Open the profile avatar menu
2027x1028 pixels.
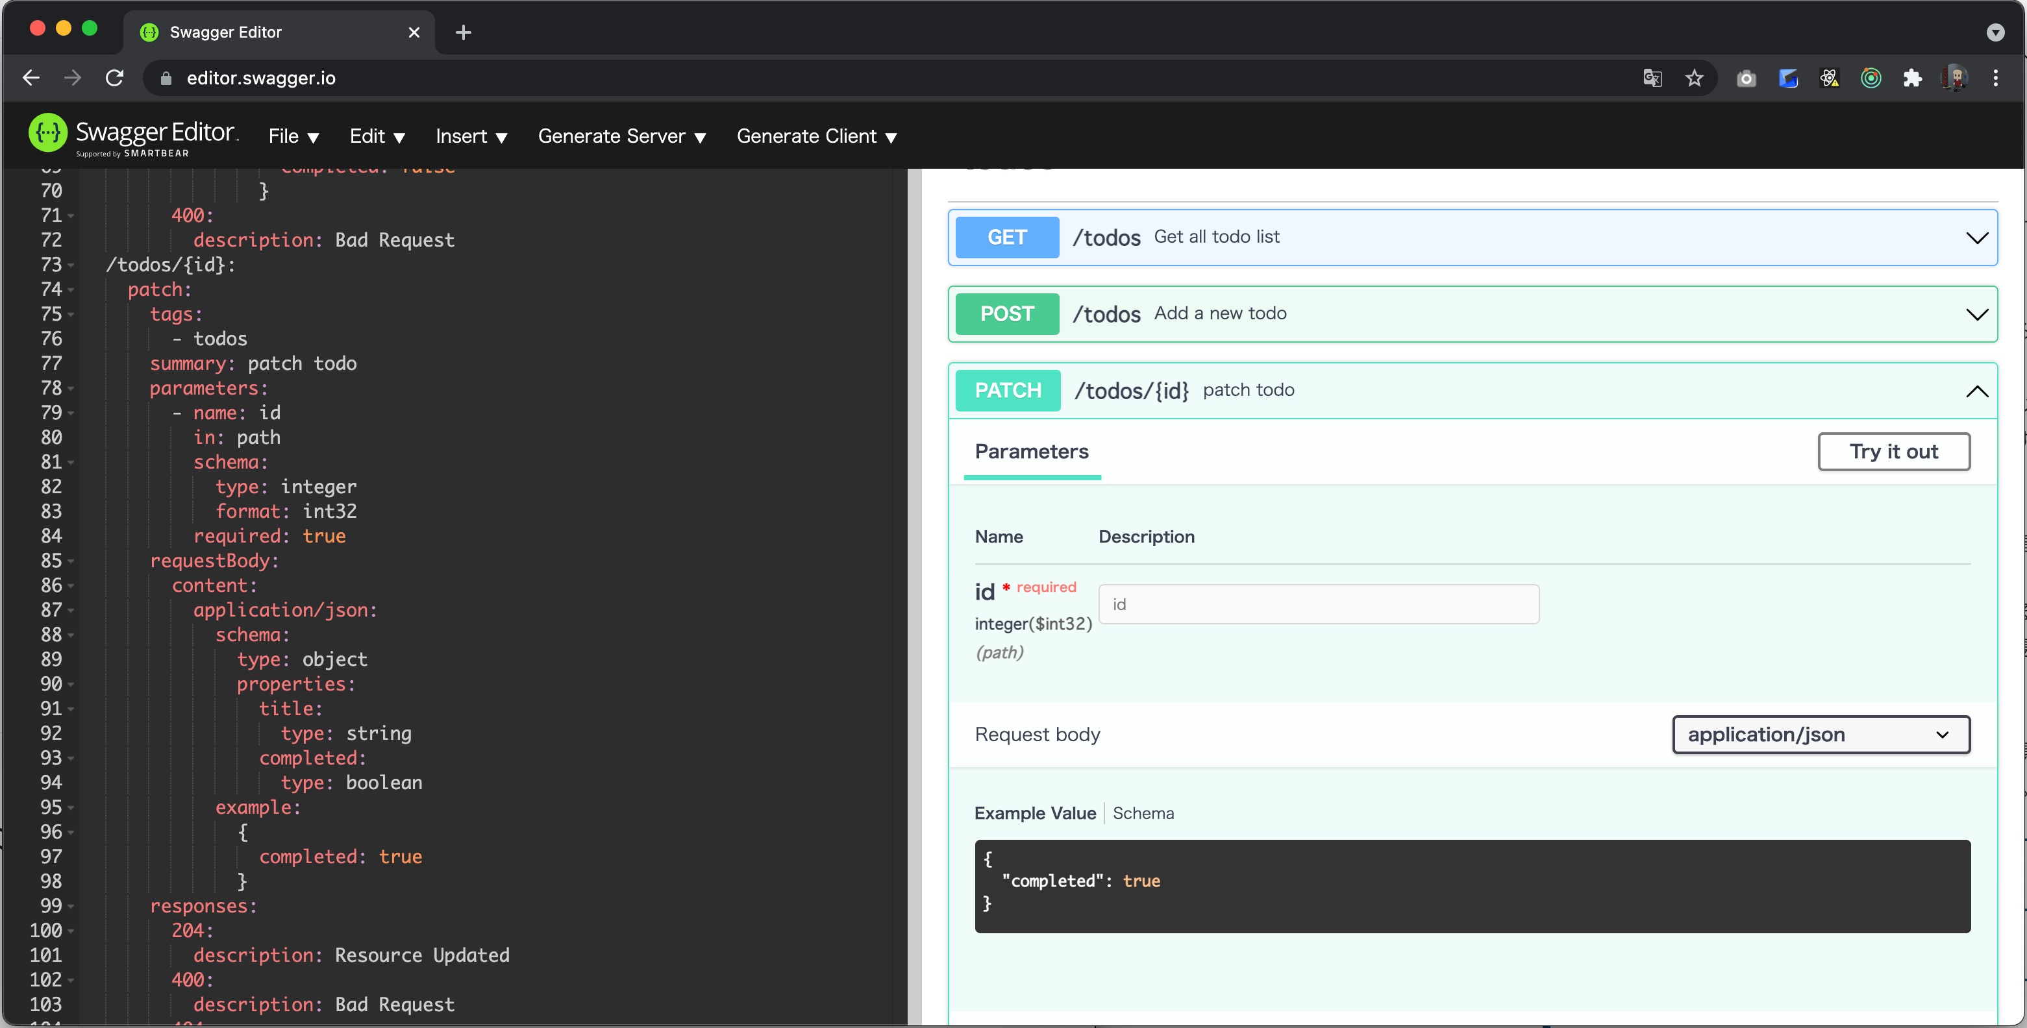click(1954, 78)
